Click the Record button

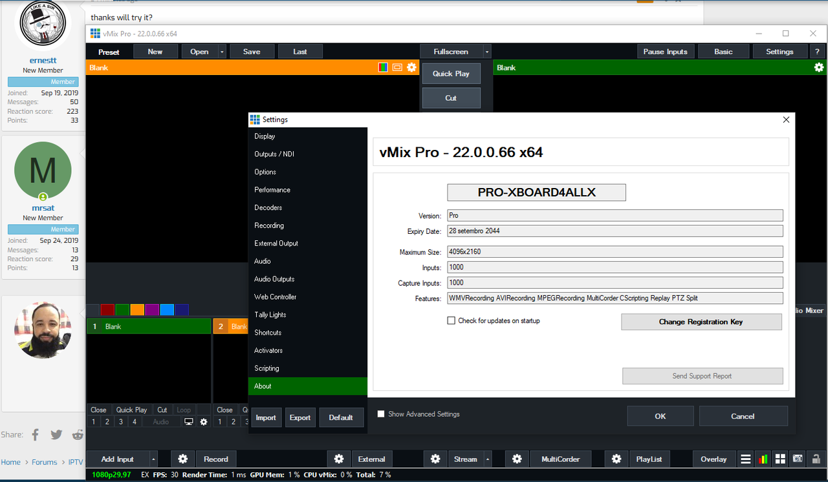click(216, 459)
